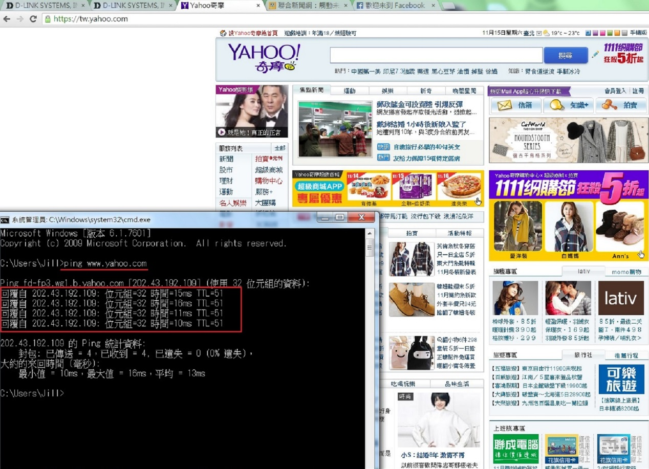The width and height of the screenshot is (649, 469).
Task: Click into the Yahoo search input field
Action: point(436,55)
